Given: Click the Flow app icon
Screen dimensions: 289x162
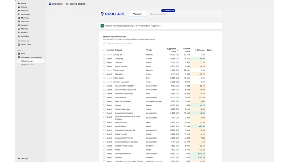Looking at the screenshot, I should pos(19,54).
